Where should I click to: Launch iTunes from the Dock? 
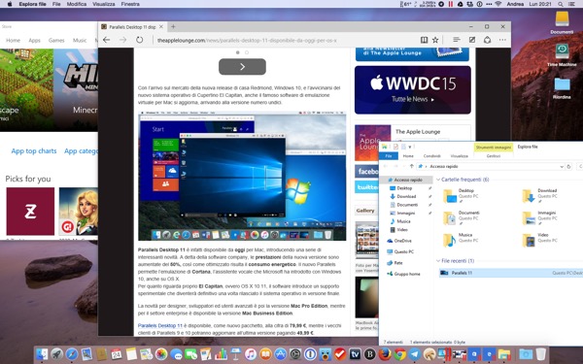pyautogui.click(x=251, y=354)
